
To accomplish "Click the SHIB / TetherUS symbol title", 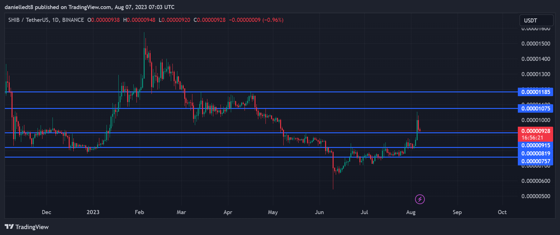I will 28,20.
